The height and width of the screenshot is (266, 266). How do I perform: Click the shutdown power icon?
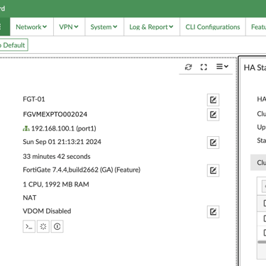coord(57,226)
